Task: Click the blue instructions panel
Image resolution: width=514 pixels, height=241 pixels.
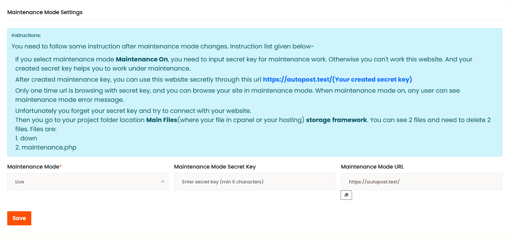Action: pos(255,92)
